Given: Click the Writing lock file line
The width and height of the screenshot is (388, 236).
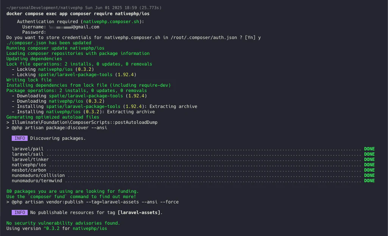Looking at the screenshot, I should tap(29, 80).
